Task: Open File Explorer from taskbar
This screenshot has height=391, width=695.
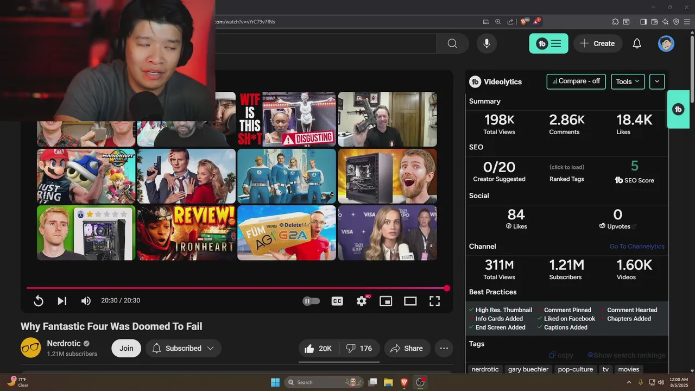Action: click(x=388, y=382)
